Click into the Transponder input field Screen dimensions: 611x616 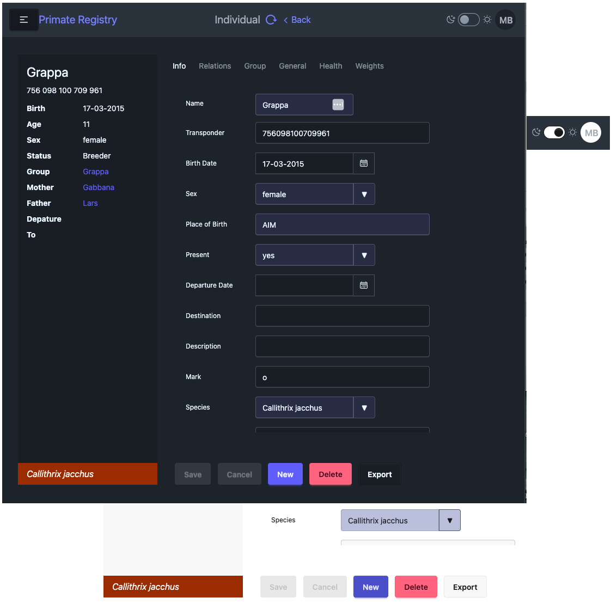(x=342, y=133)
